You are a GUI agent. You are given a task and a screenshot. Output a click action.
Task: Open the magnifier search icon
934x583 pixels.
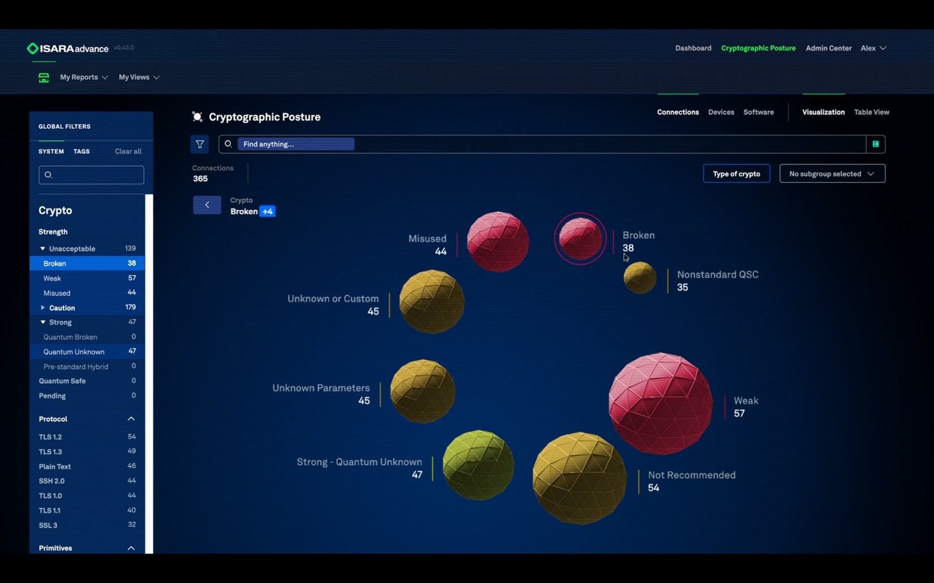[228, 144]
